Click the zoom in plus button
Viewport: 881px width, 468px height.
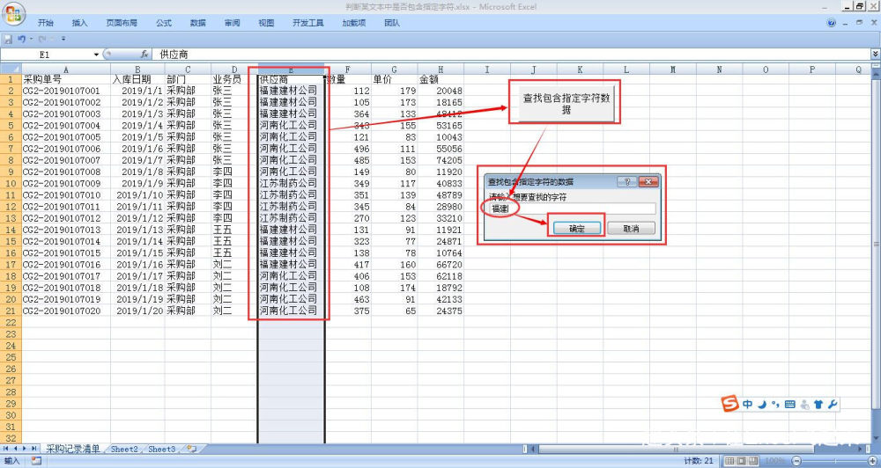coord(874,461)
